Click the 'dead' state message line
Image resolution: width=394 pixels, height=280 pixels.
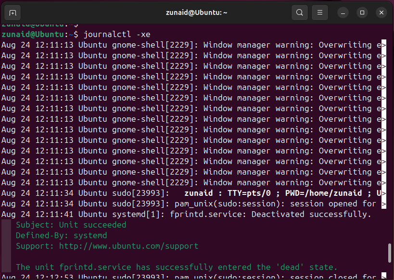click(177, 267)
